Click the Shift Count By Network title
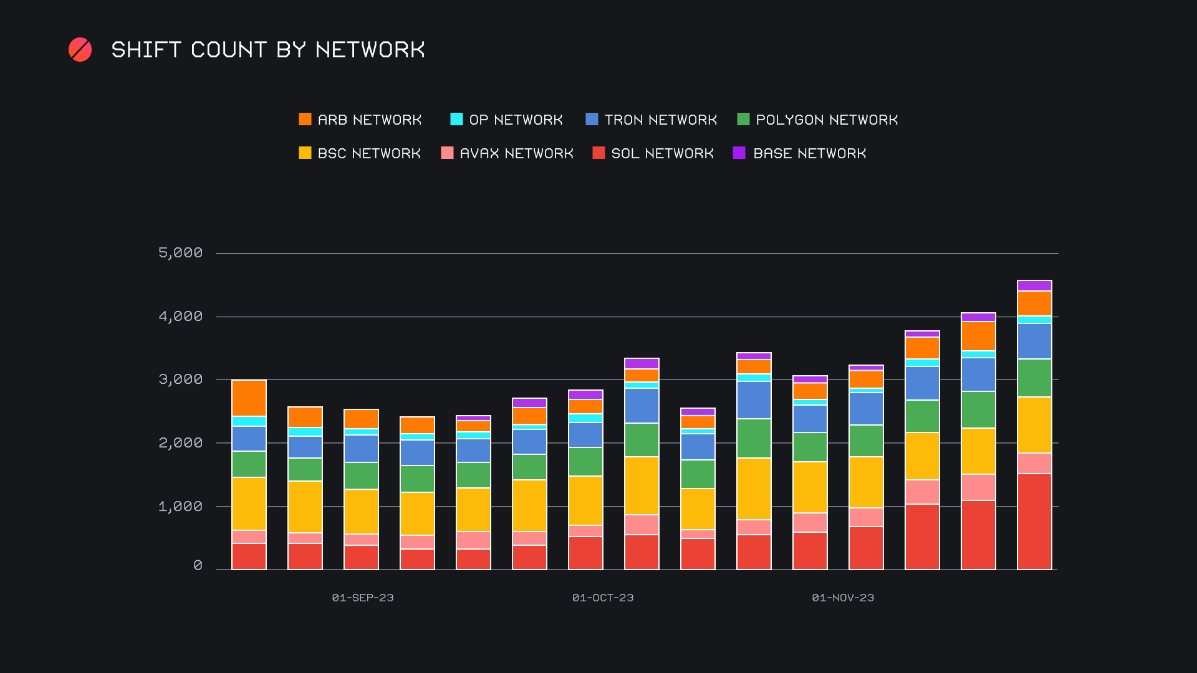This screenshot has width=1197, height=673. [x=268, y=50]
